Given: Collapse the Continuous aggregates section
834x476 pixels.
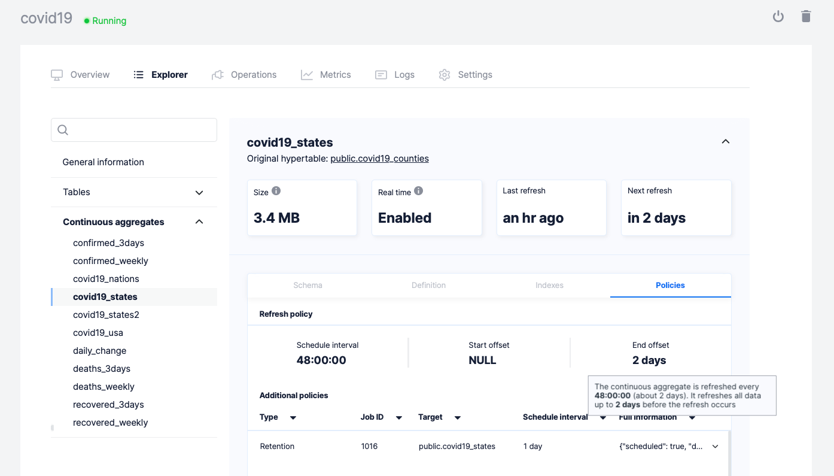Looking at the screenshot, I should click(199, 222).
